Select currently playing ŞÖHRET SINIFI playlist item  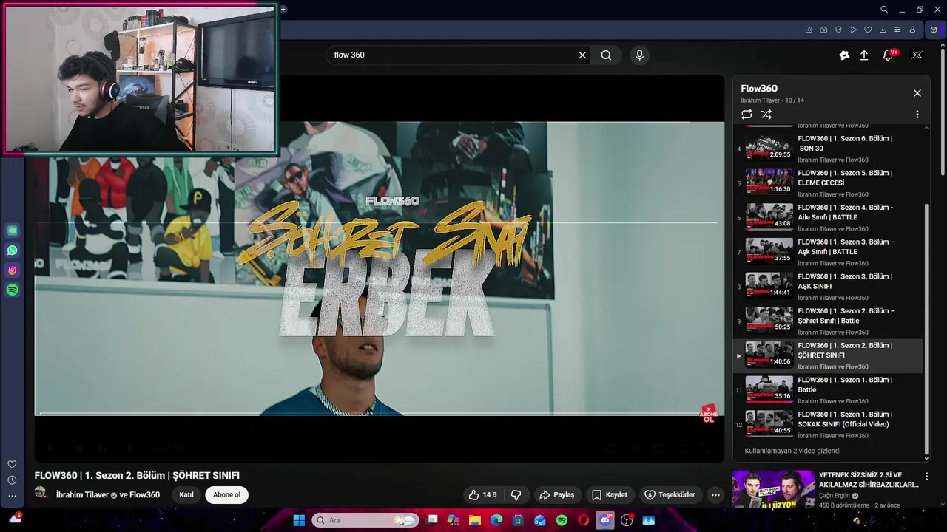pyautogui.click(x=828, y=355)
